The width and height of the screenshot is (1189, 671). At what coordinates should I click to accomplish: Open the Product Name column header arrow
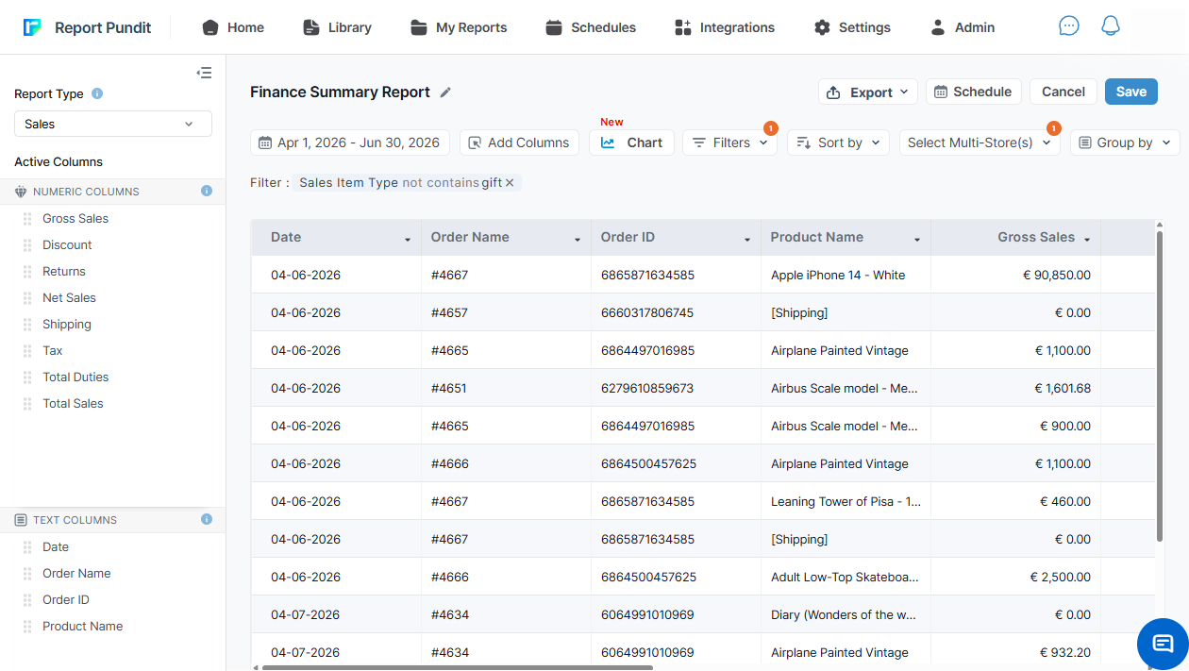(x=917, y=240)
